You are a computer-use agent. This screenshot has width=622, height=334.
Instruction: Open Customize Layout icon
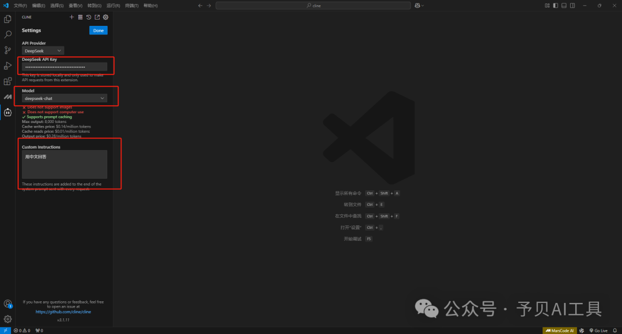pyautogui.click(x=547, y=6)
